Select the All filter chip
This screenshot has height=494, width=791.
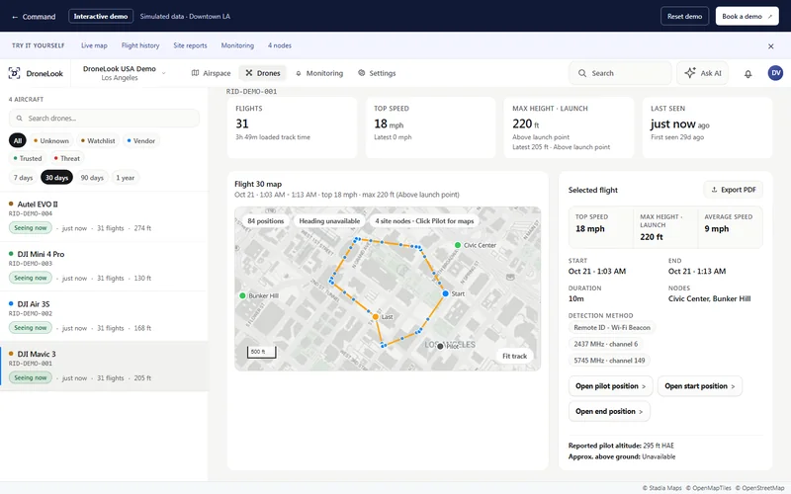(18, 140)
